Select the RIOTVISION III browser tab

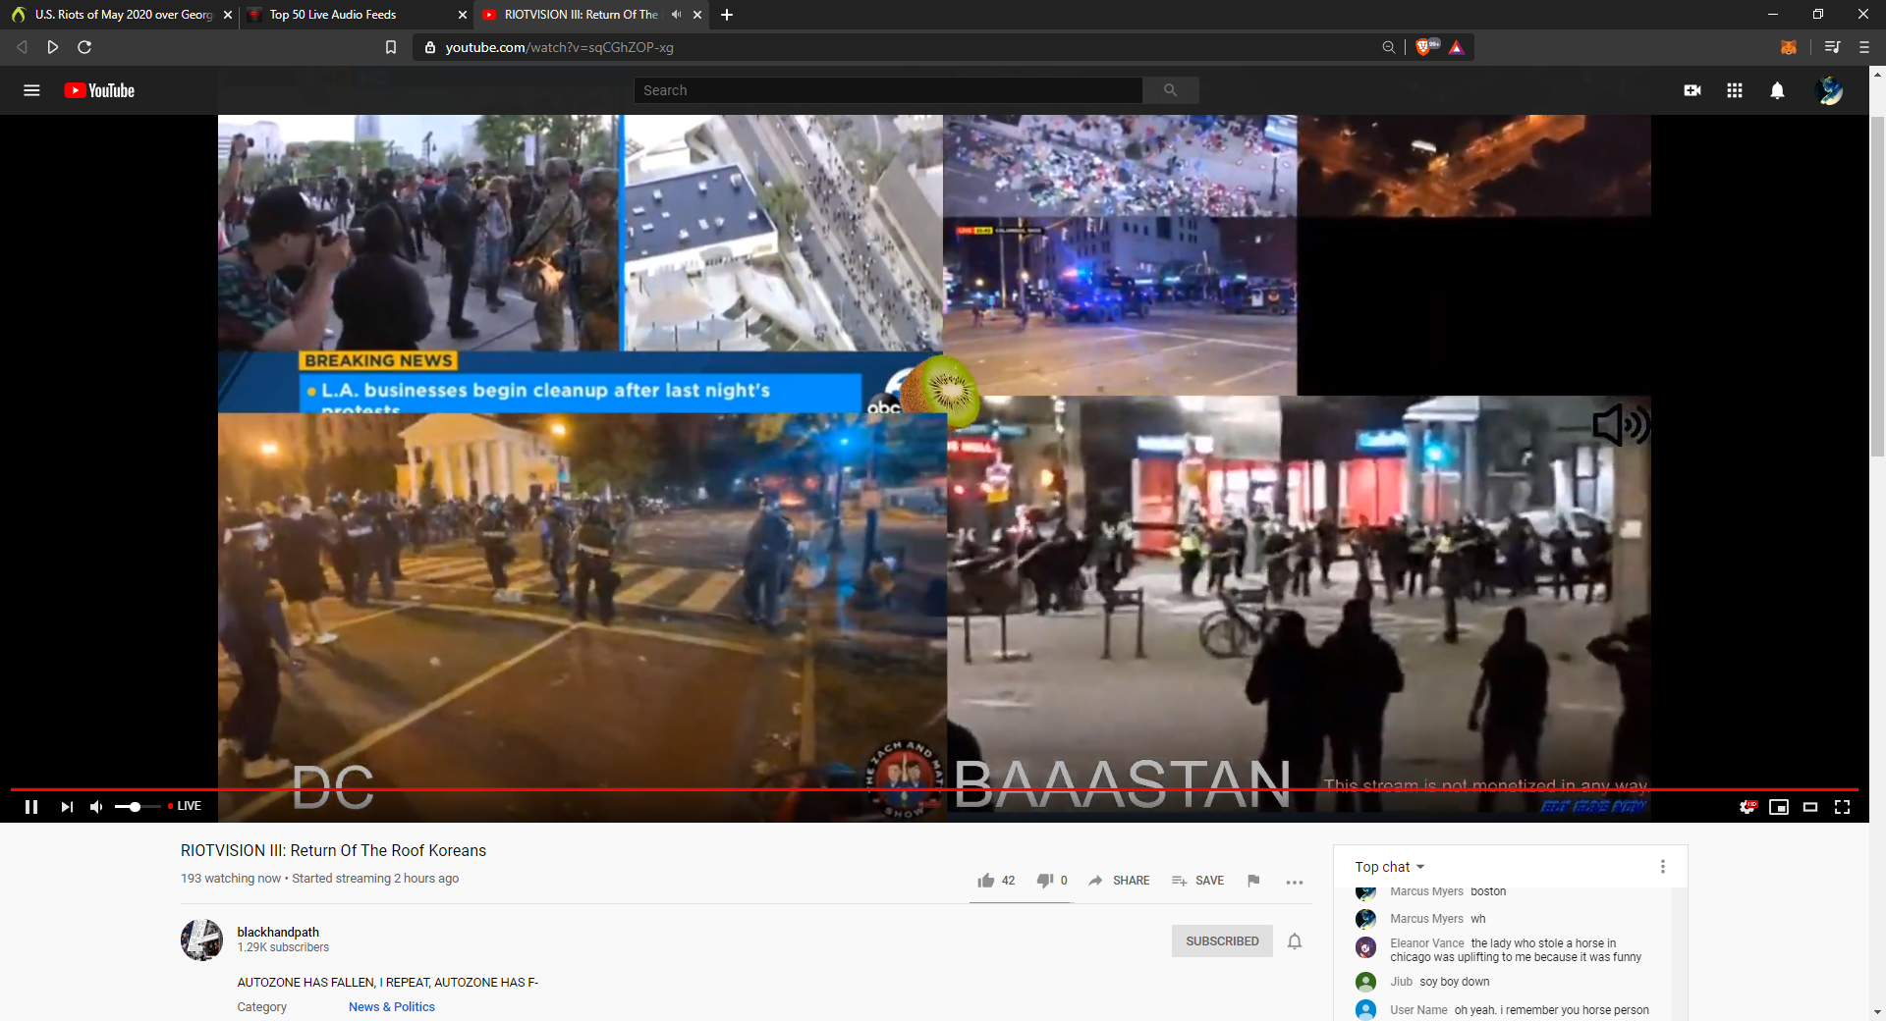(x=580, y=15)
